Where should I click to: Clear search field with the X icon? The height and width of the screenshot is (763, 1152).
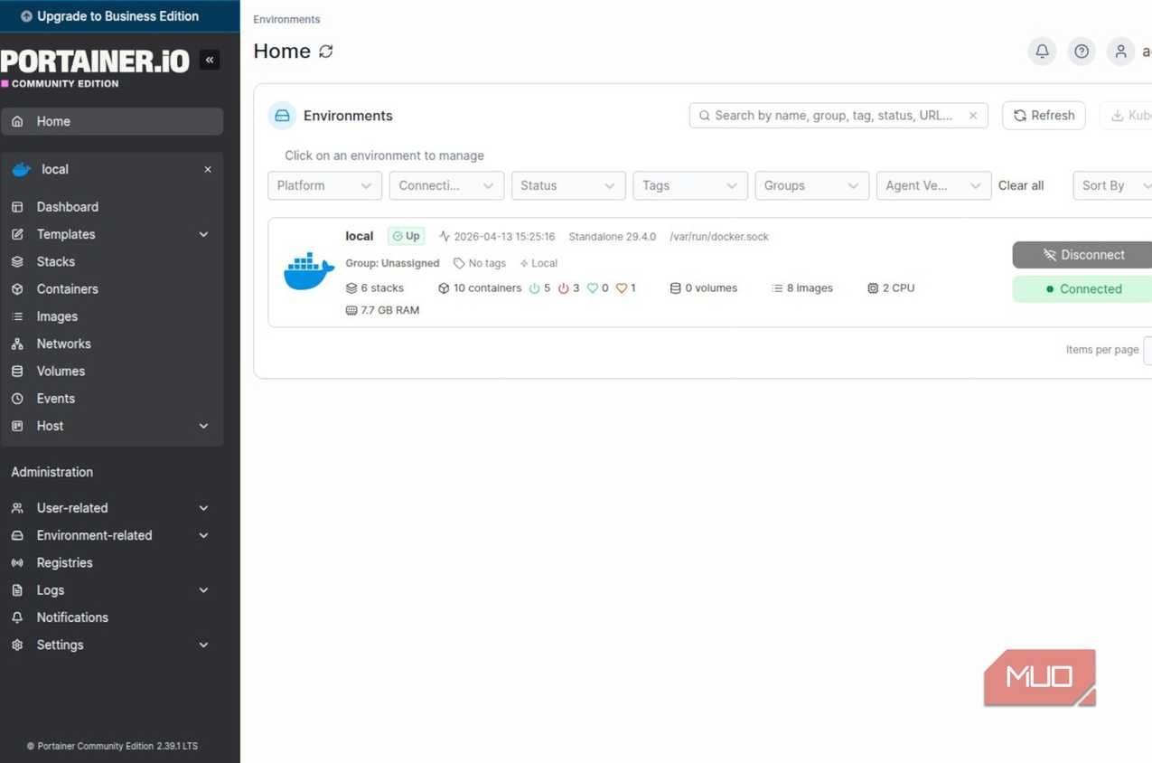[973, 116]
